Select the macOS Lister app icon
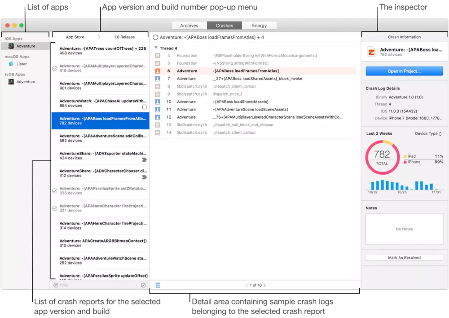 pyautogui.click(x=11, y=64)
